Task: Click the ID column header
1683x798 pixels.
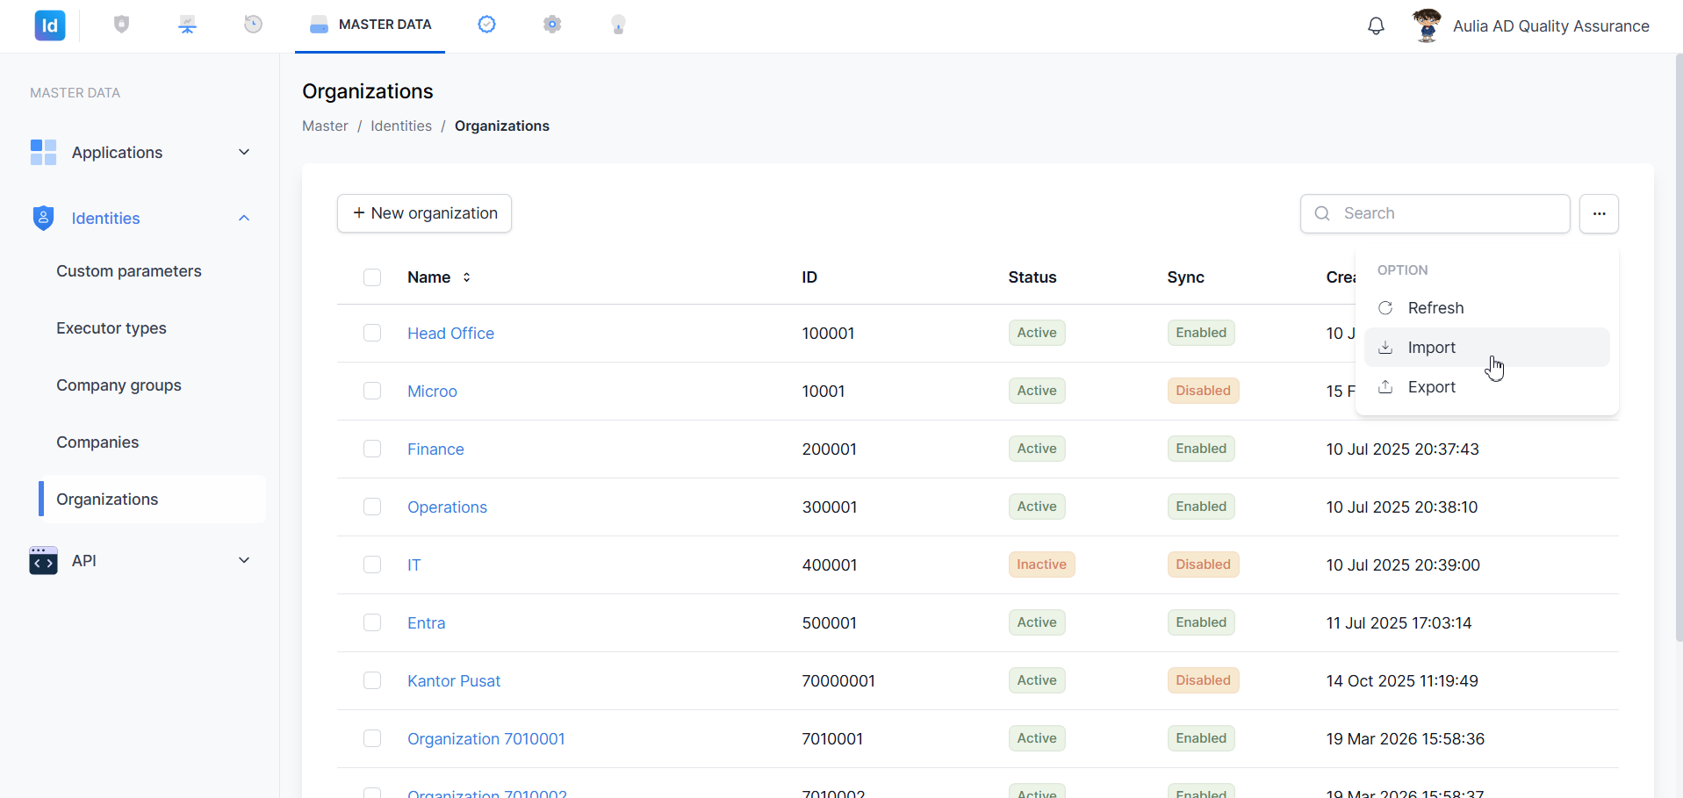Action: (x=809, y=277)
